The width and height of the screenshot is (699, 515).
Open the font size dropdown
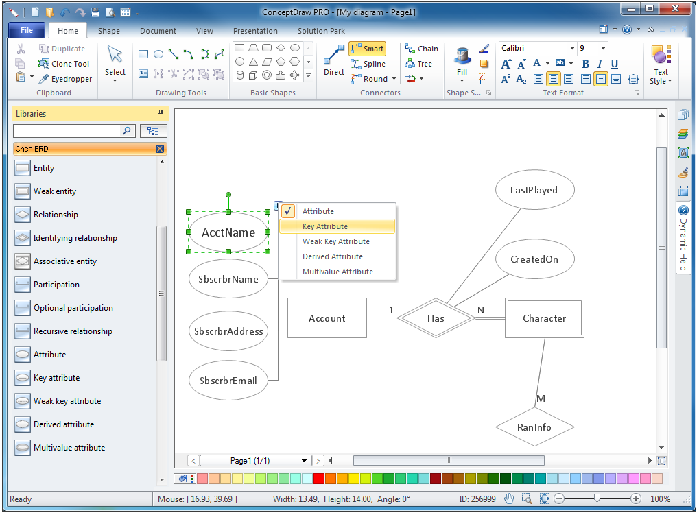603,48
